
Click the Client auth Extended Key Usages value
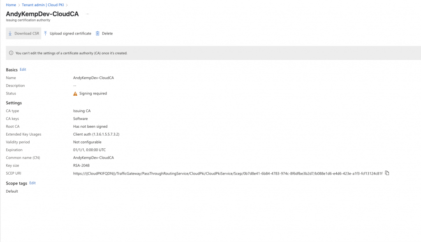coord(96,134)
